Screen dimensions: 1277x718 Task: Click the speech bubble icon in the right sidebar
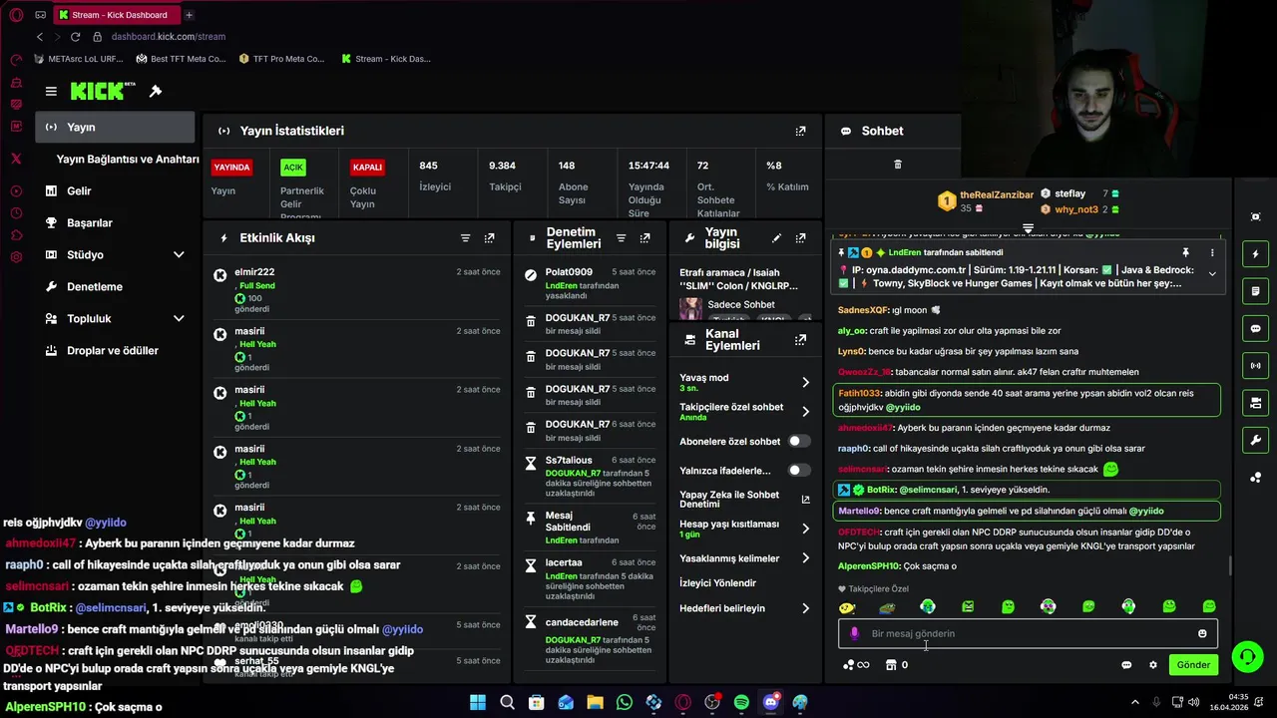point(1256,328)
